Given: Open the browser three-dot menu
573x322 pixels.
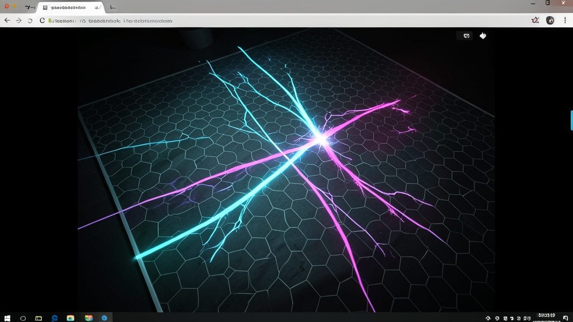Looking at the screenshot, I should (565, 21).
